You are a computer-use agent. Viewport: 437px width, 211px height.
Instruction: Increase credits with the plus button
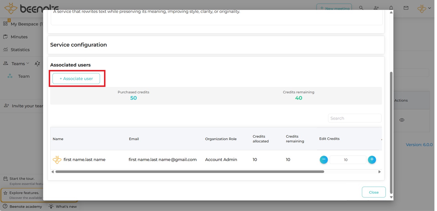pyautogui.click(x=372, y=160)
